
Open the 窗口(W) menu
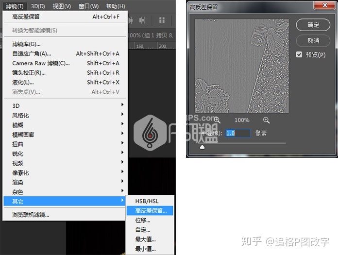click(x=88, y=6)
